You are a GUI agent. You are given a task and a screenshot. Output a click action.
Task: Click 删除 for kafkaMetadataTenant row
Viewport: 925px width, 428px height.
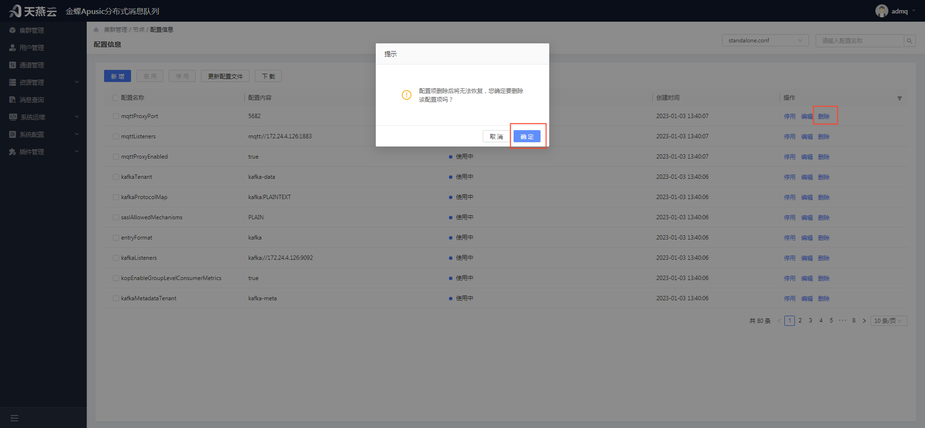824,298
